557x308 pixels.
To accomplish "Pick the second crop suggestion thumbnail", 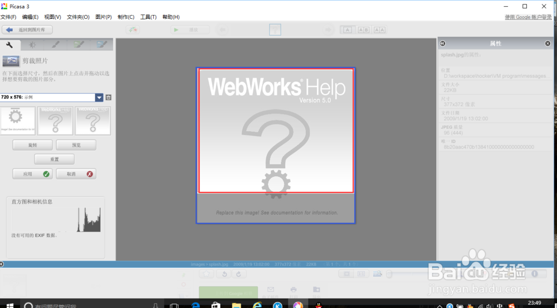I will coord(55,121).
